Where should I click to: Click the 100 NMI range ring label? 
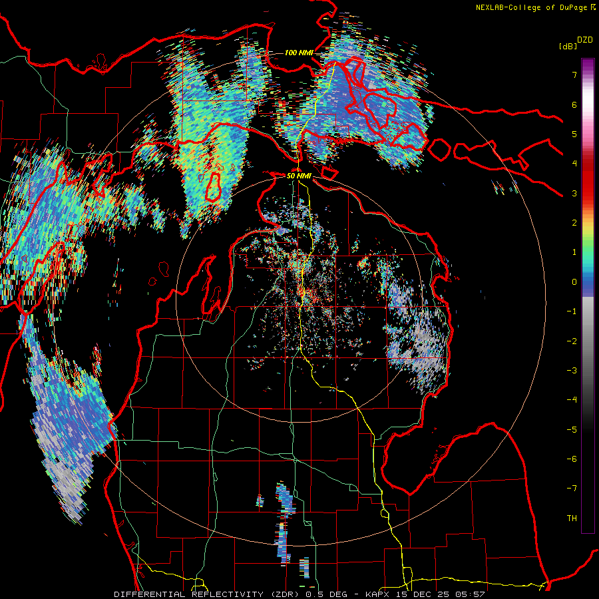click(299, 53)
